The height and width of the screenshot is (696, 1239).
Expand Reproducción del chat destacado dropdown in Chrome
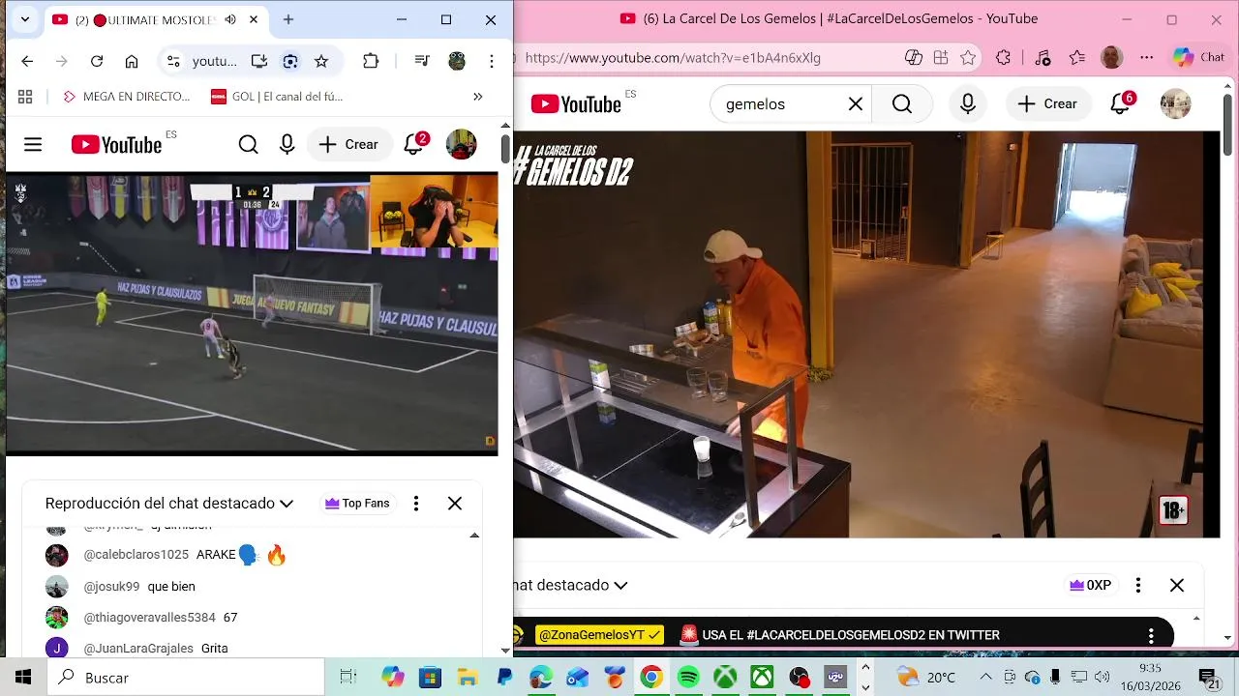(x=169, y=504)
